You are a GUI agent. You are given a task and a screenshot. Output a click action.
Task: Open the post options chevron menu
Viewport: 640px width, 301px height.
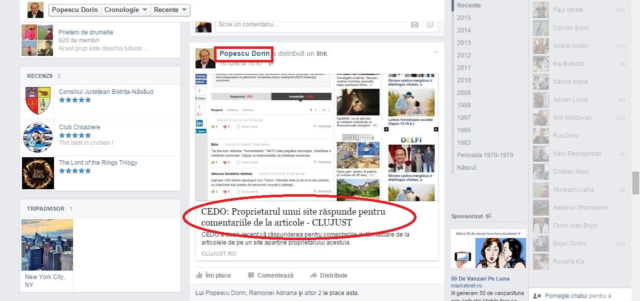pyautogui.click(x=435, y=52)
